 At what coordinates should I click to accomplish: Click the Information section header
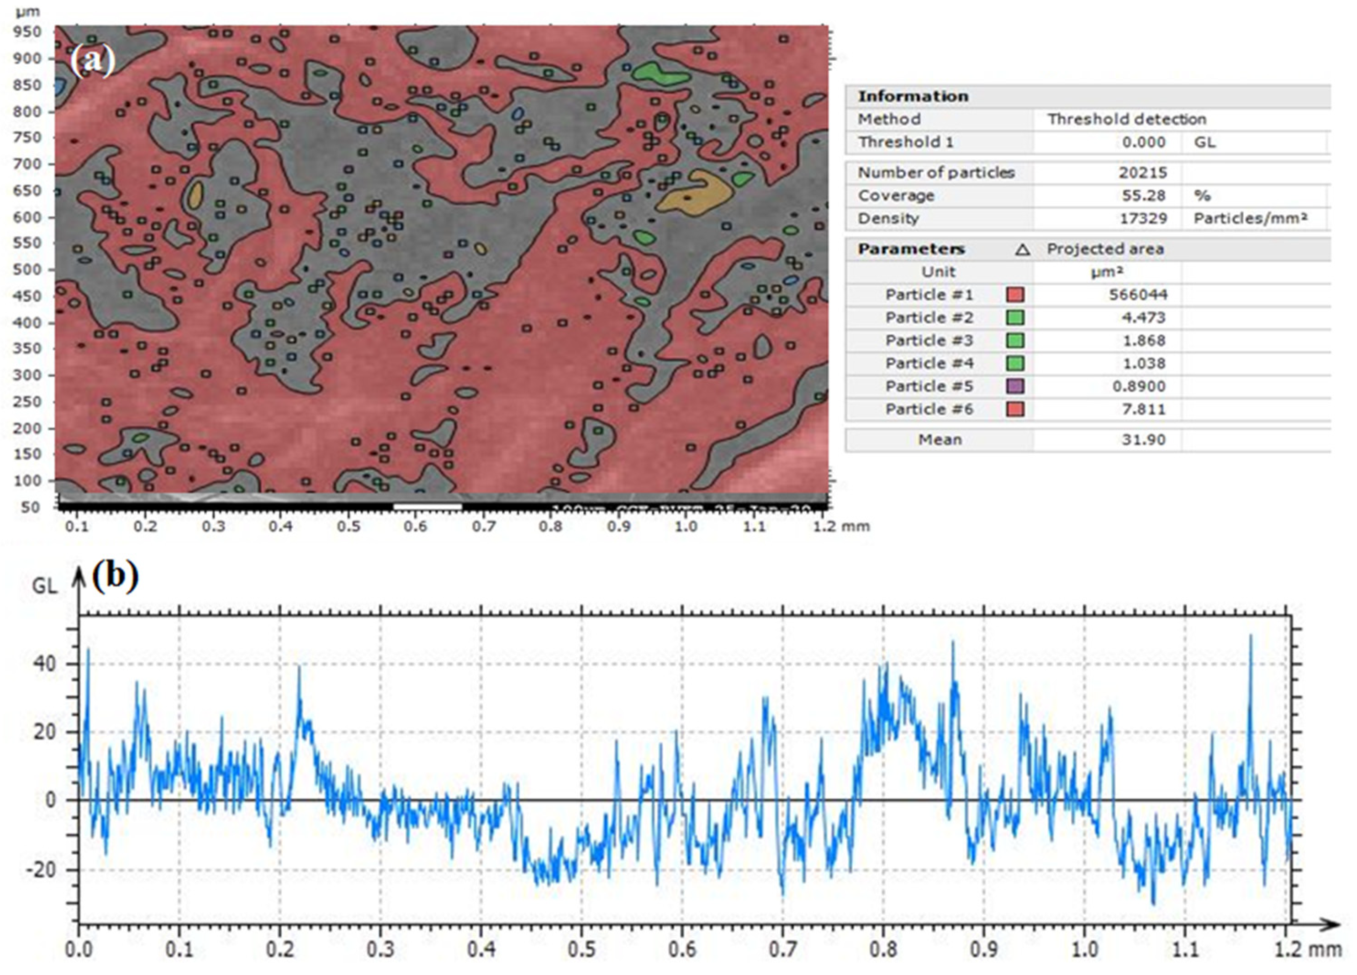pos(913,96)
